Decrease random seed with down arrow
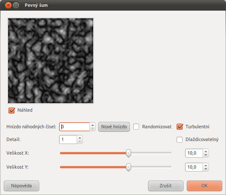226x195 pixels. [92, 128]
